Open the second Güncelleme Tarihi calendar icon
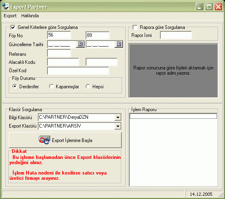Screen dimensions: 225x199 pyautogui.click(x=119, y=44)
